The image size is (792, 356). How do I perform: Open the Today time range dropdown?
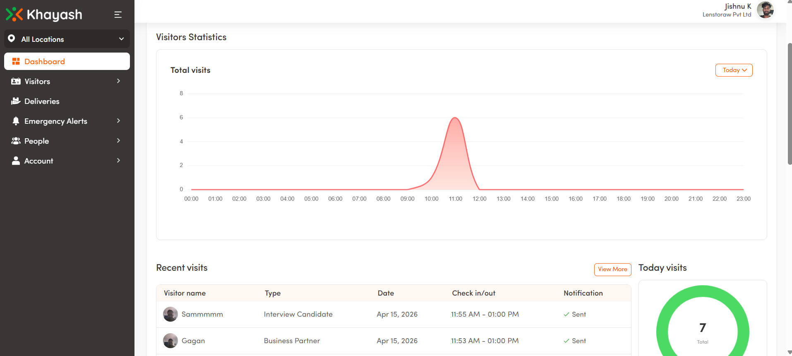(x=734, y=70)
